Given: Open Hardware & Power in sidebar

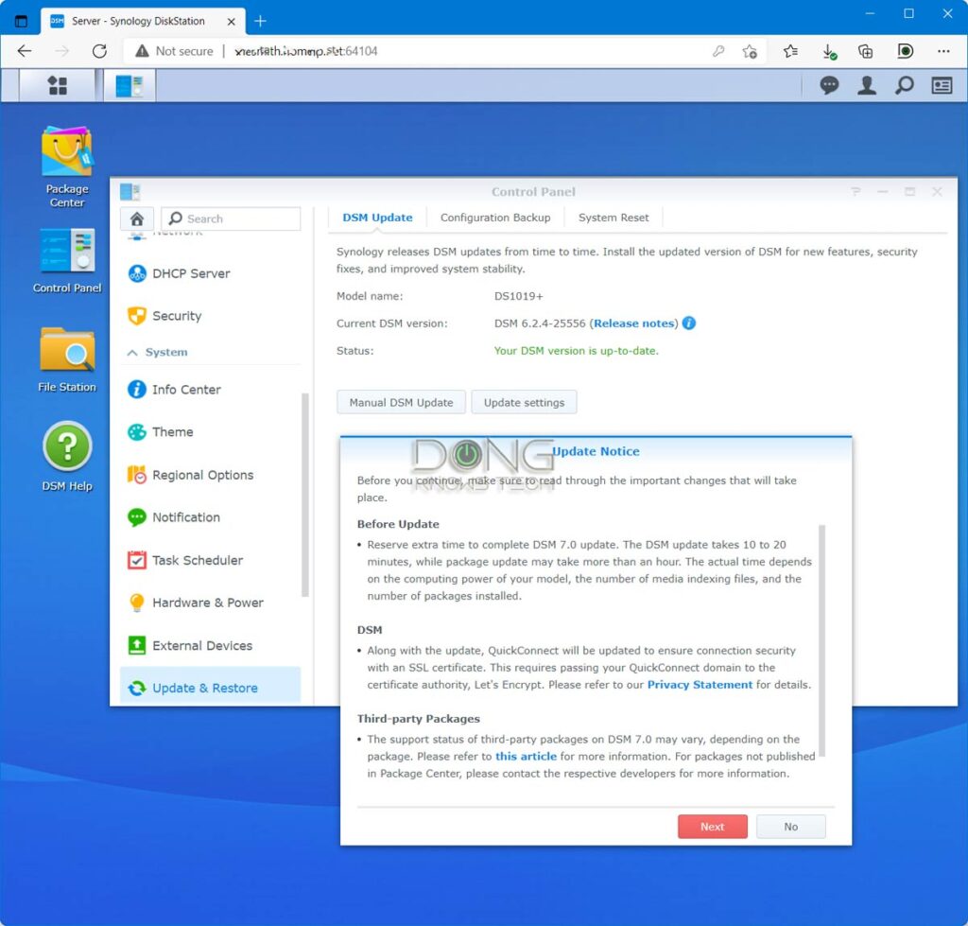Looking at the screenshot, I should point(211,603).
